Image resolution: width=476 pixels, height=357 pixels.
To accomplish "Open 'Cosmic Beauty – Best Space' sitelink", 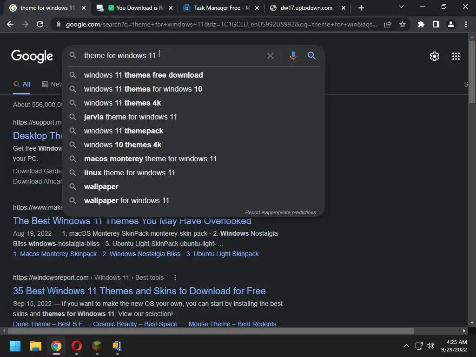I will tap(138, 324).
